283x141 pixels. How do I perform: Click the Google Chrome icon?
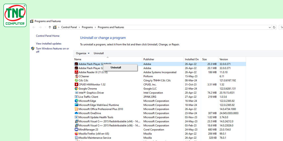[x=76, y=89]
